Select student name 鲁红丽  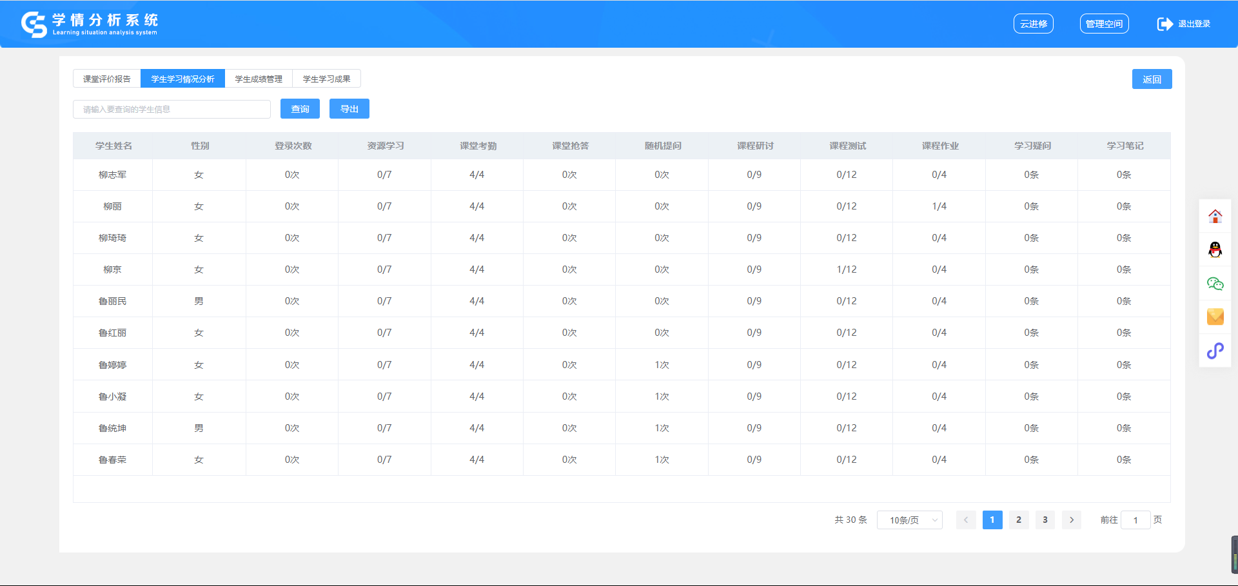112,333
